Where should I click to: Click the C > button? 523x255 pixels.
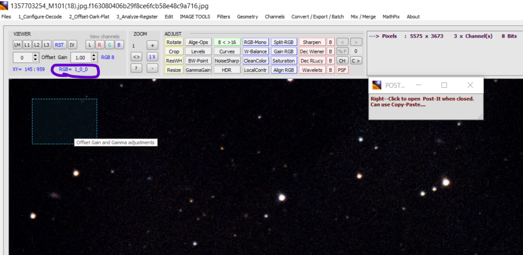click(356, 61)
